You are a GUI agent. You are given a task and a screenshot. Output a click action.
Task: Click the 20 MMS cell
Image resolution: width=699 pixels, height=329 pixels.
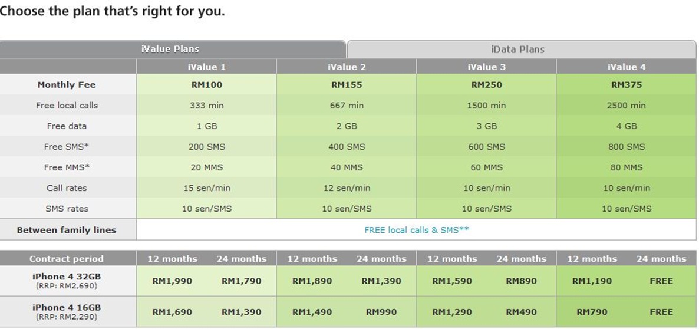pos(206,167)
